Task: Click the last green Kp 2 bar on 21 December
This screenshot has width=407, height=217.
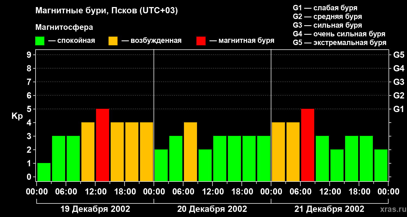Action: [x=381, y=165]
